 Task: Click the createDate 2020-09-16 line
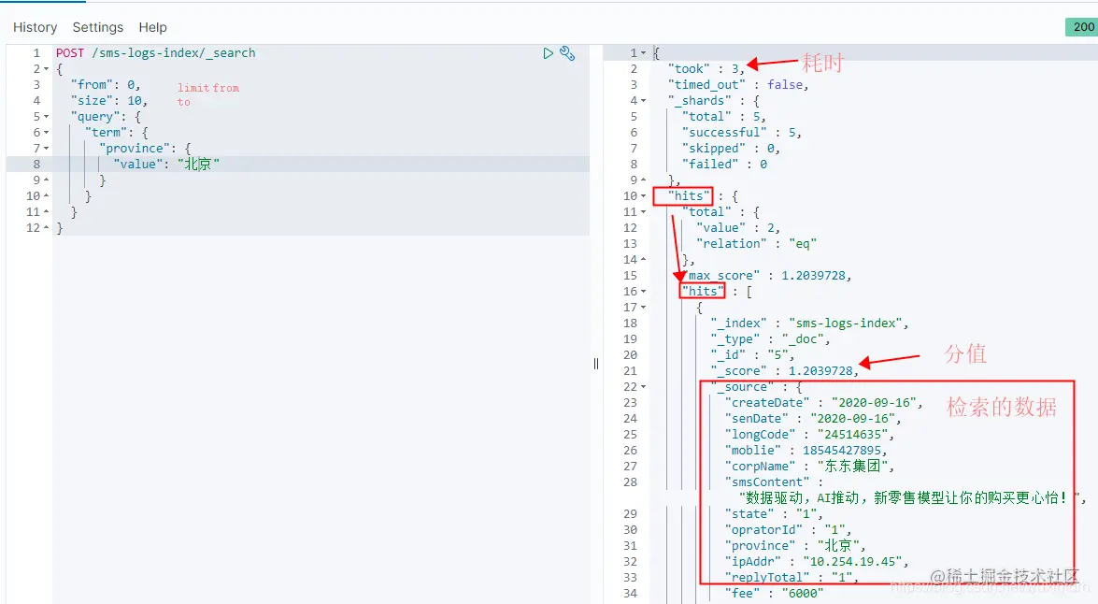pos(823,403)
